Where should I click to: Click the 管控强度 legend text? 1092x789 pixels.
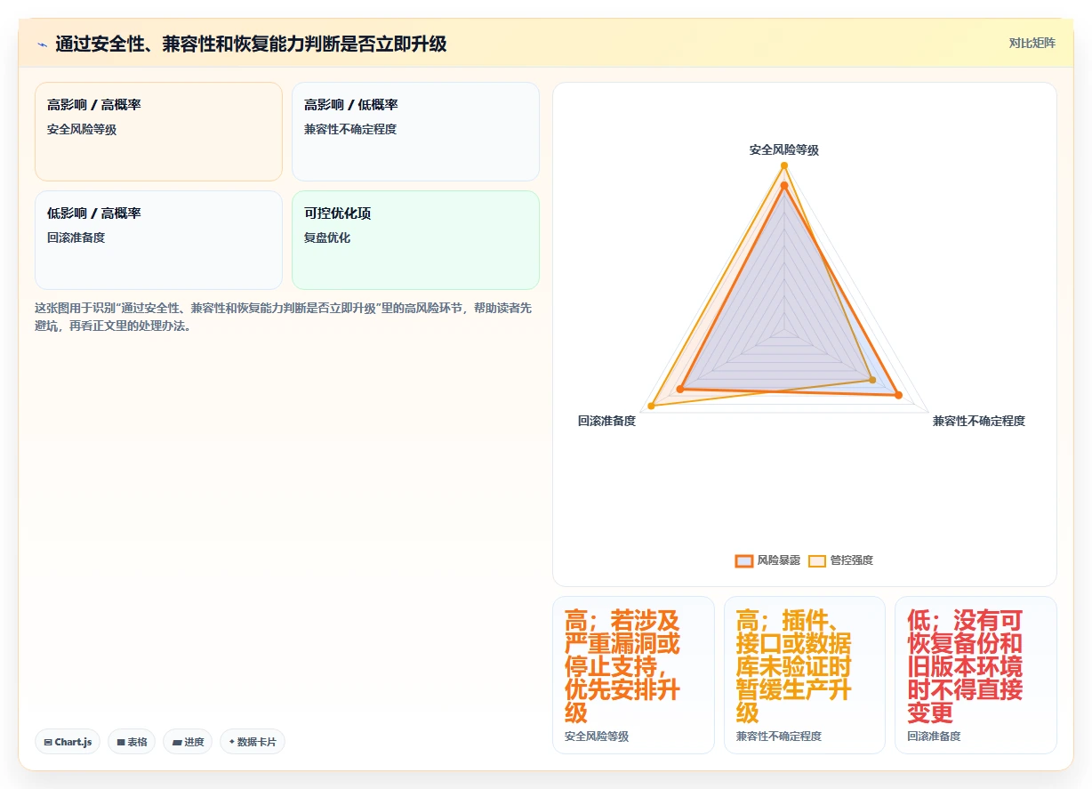tap(852, 560)
